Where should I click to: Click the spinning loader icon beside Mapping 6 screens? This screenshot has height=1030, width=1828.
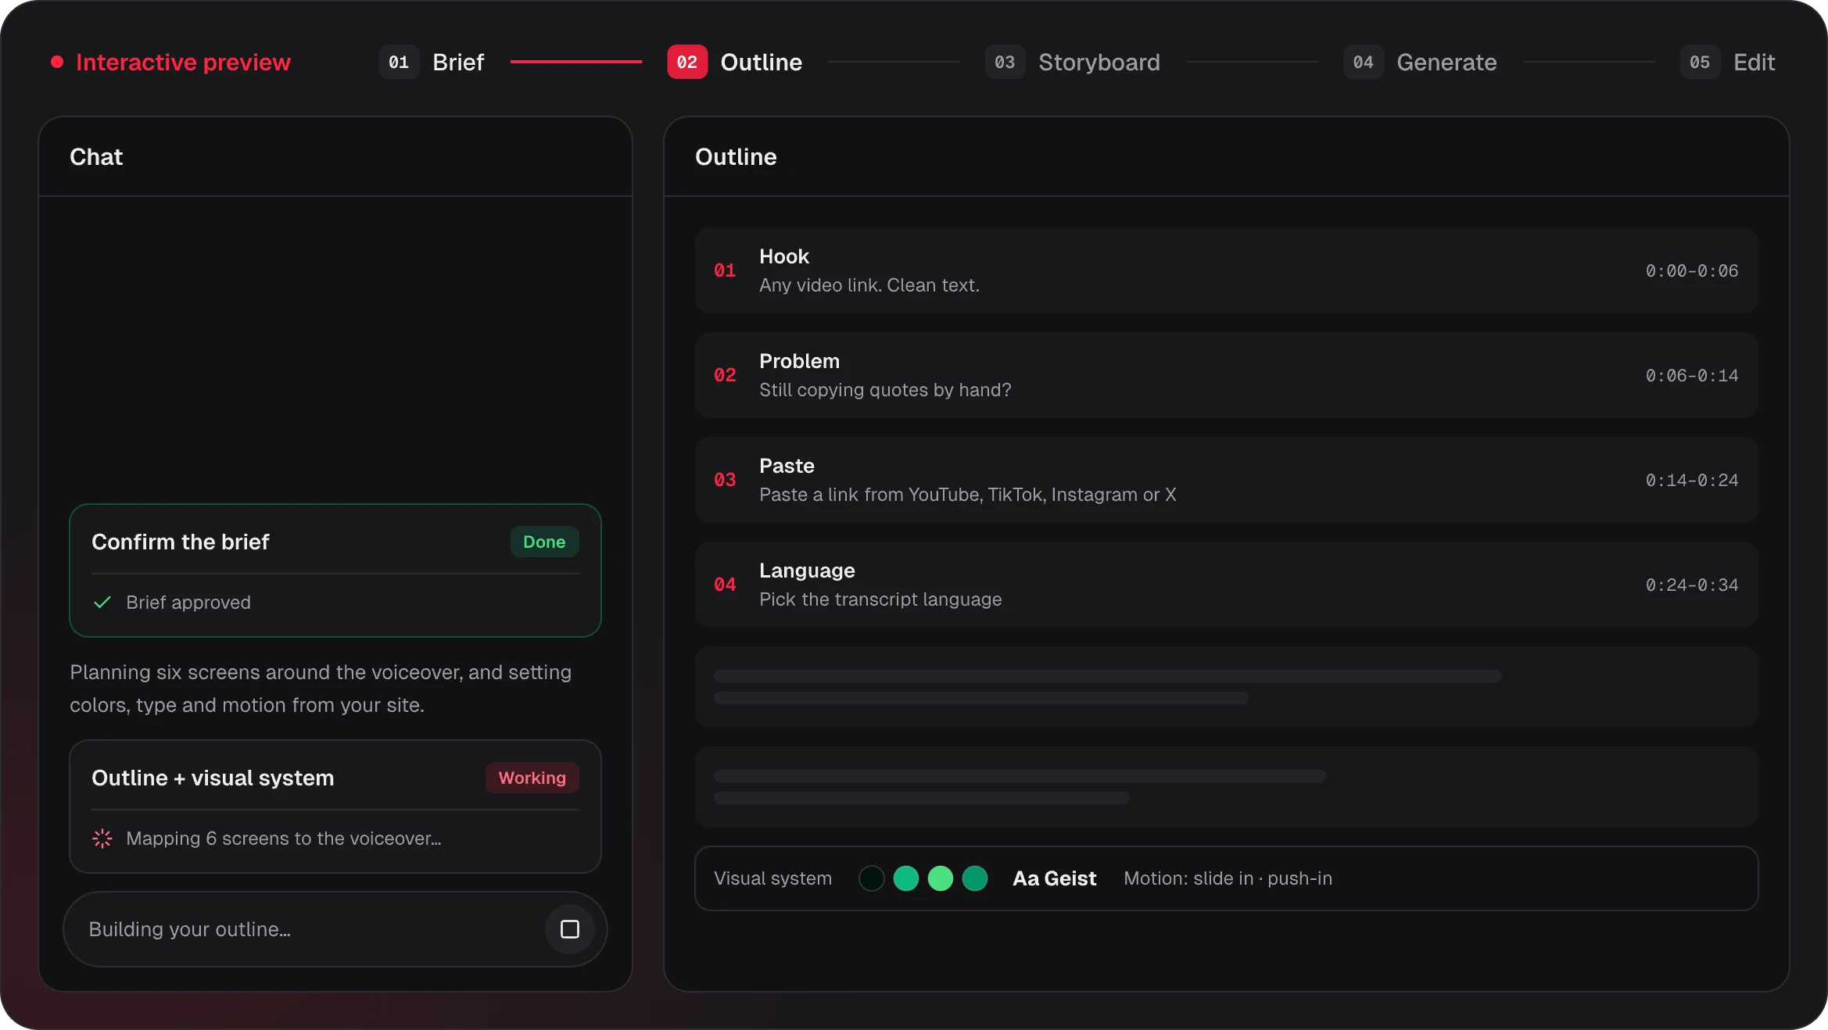click(x=102, y=839)
